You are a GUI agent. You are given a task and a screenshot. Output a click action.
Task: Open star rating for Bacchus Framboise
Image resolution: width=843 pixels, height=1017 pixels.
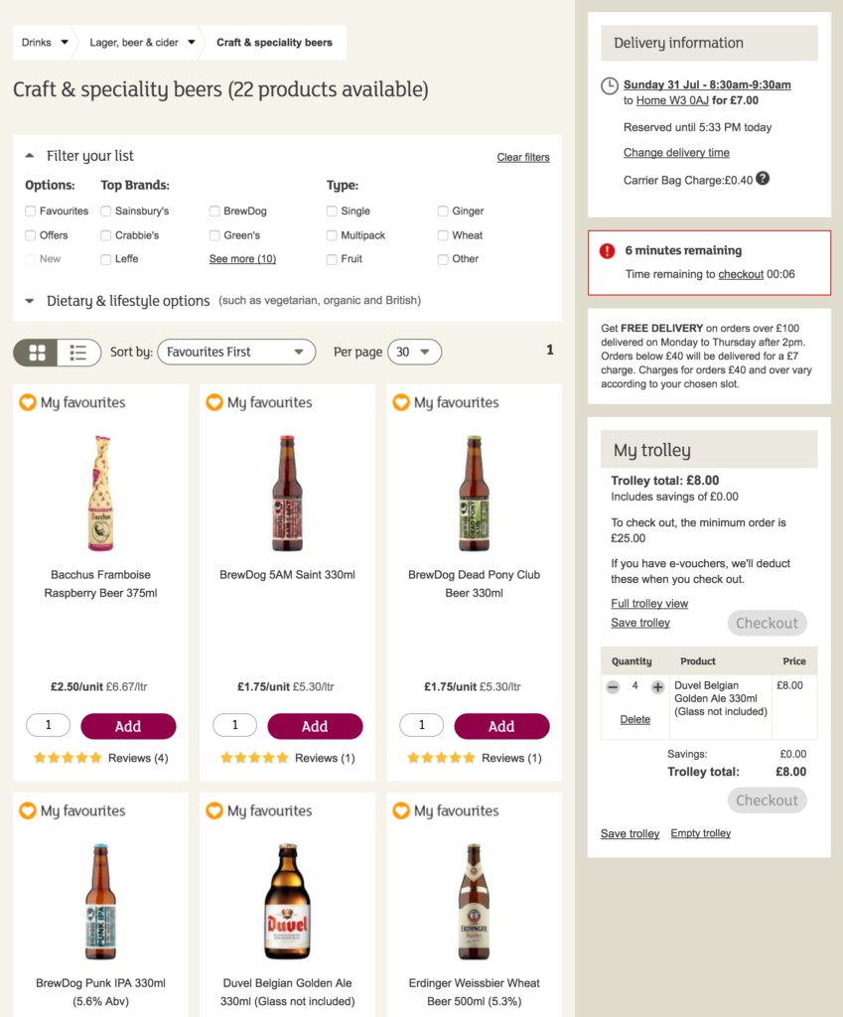[x=68, y=758]
